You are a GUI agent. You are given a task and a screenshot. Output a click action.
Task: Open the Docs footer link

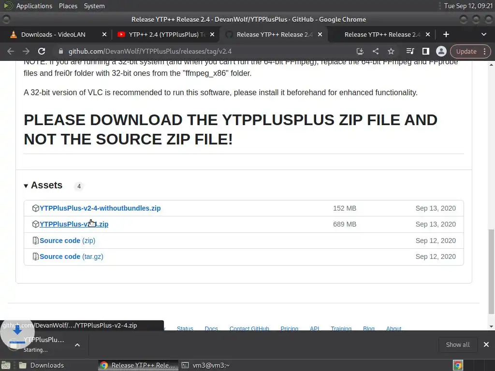tap(211, 328)
